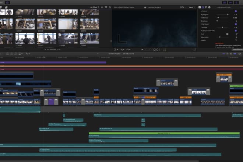Click the Midtones slider handle
243x162 pixels.
[218, 18]
